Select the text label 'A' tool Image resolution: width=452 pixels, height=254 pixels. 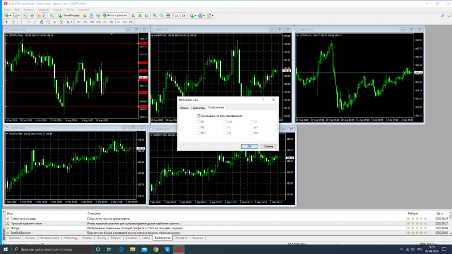tap(54, 22)
